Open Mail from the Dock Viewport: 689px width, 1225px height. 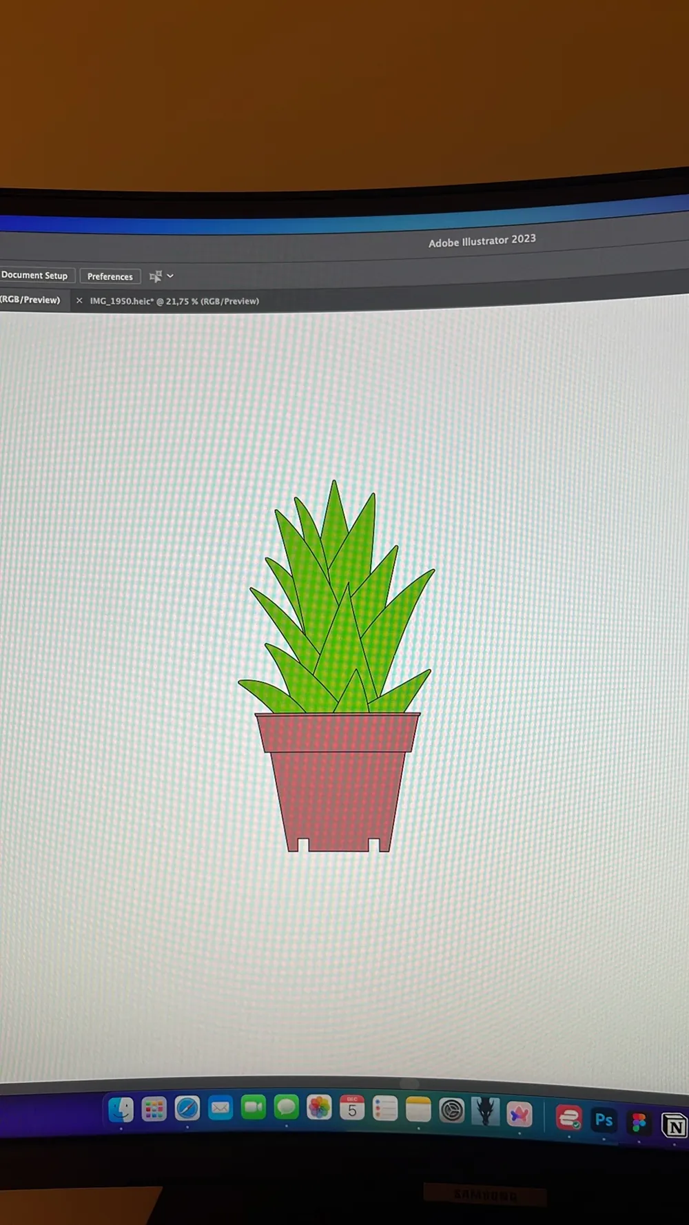tap(220, 1108)
